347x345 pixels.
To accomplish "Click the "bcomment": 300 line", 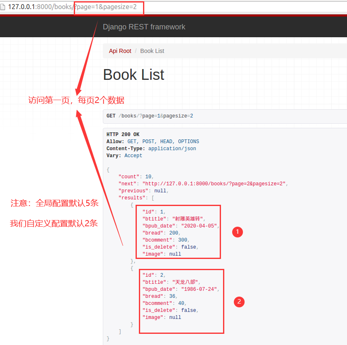I will [166, 240].
